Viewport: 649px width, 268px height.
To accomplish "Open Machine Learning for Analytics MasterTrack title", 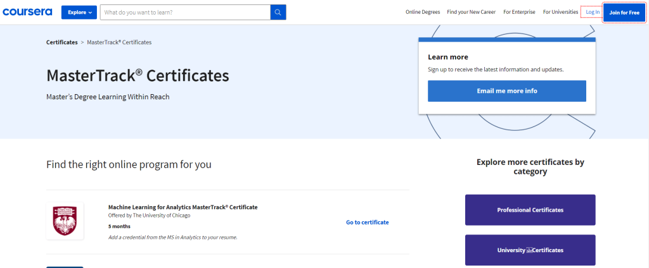I will (183, 207).
